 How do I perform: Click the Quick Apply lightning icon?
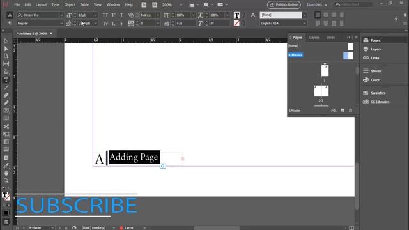pos(396,19)
